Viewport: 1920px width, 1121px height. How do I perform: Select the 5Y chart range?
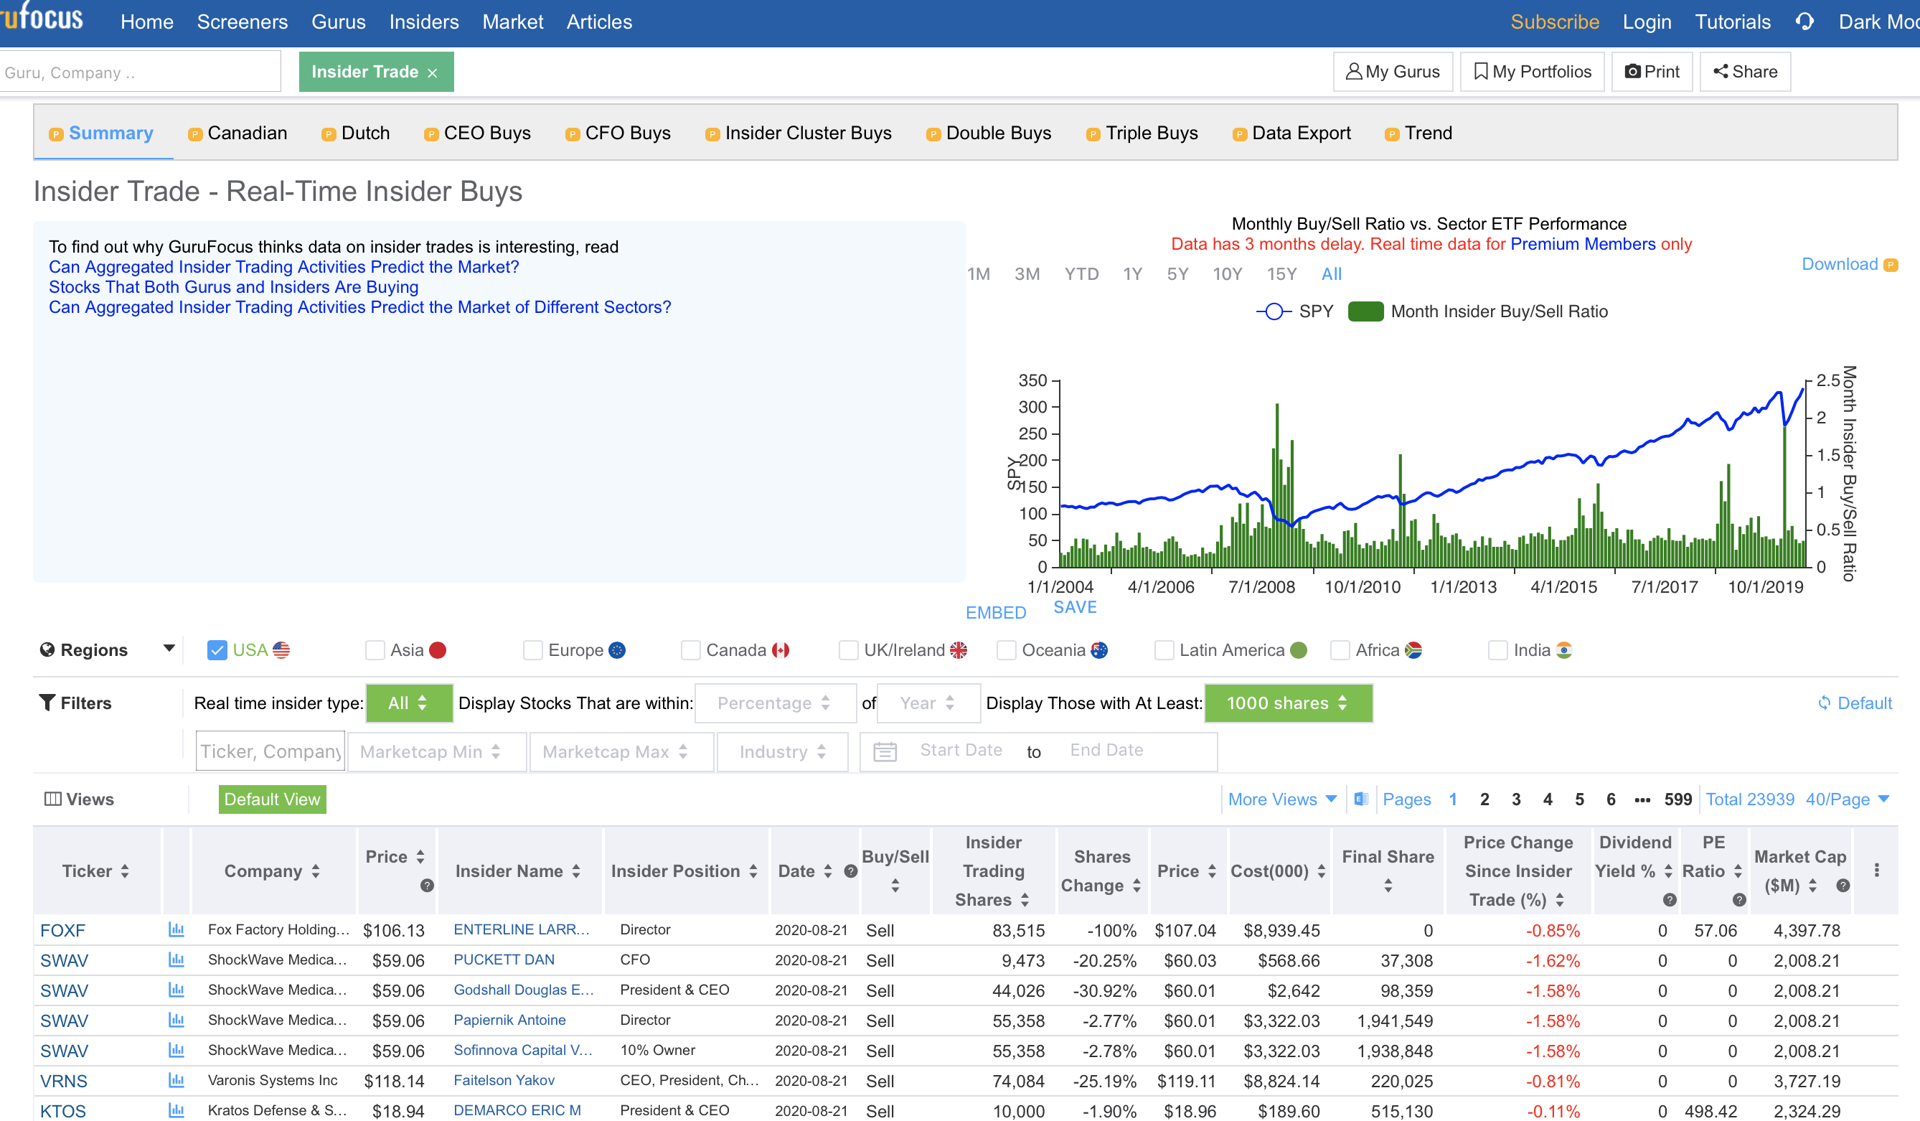1177,273
